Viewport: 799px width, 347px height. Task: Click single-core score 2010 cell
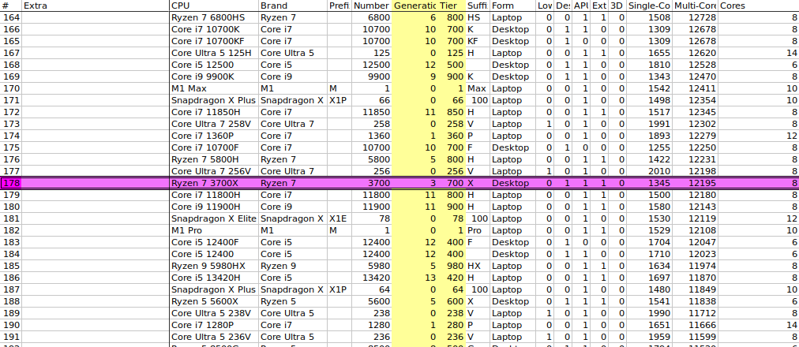click(649, 171)
